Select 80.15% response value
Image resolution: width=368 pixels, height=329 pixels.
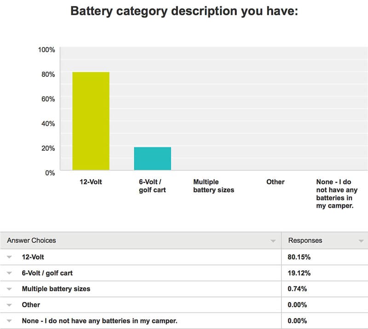(299, 257)
